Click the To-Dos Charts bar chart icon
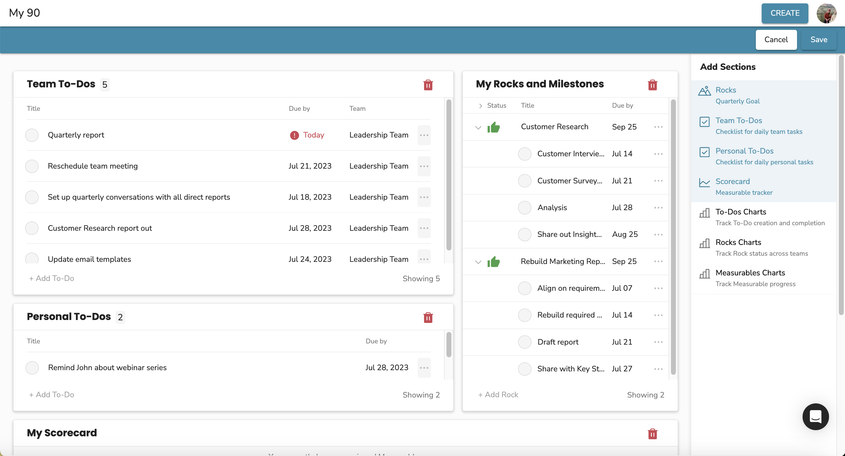Viewport: 845px width, 456px height. (704, 212)
